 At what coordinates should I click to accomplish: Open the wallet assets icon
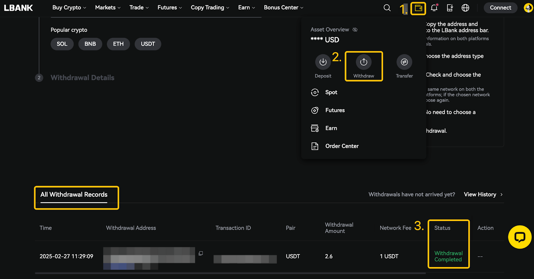point(419,8)
